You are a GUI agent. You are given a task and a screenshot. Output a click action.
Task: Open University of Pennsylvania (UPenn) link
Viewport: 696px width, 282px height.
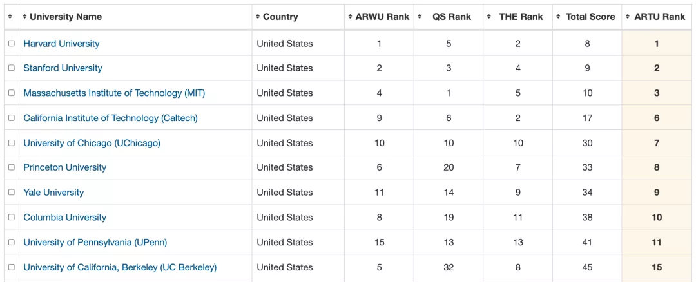click(x=95, y=242)
